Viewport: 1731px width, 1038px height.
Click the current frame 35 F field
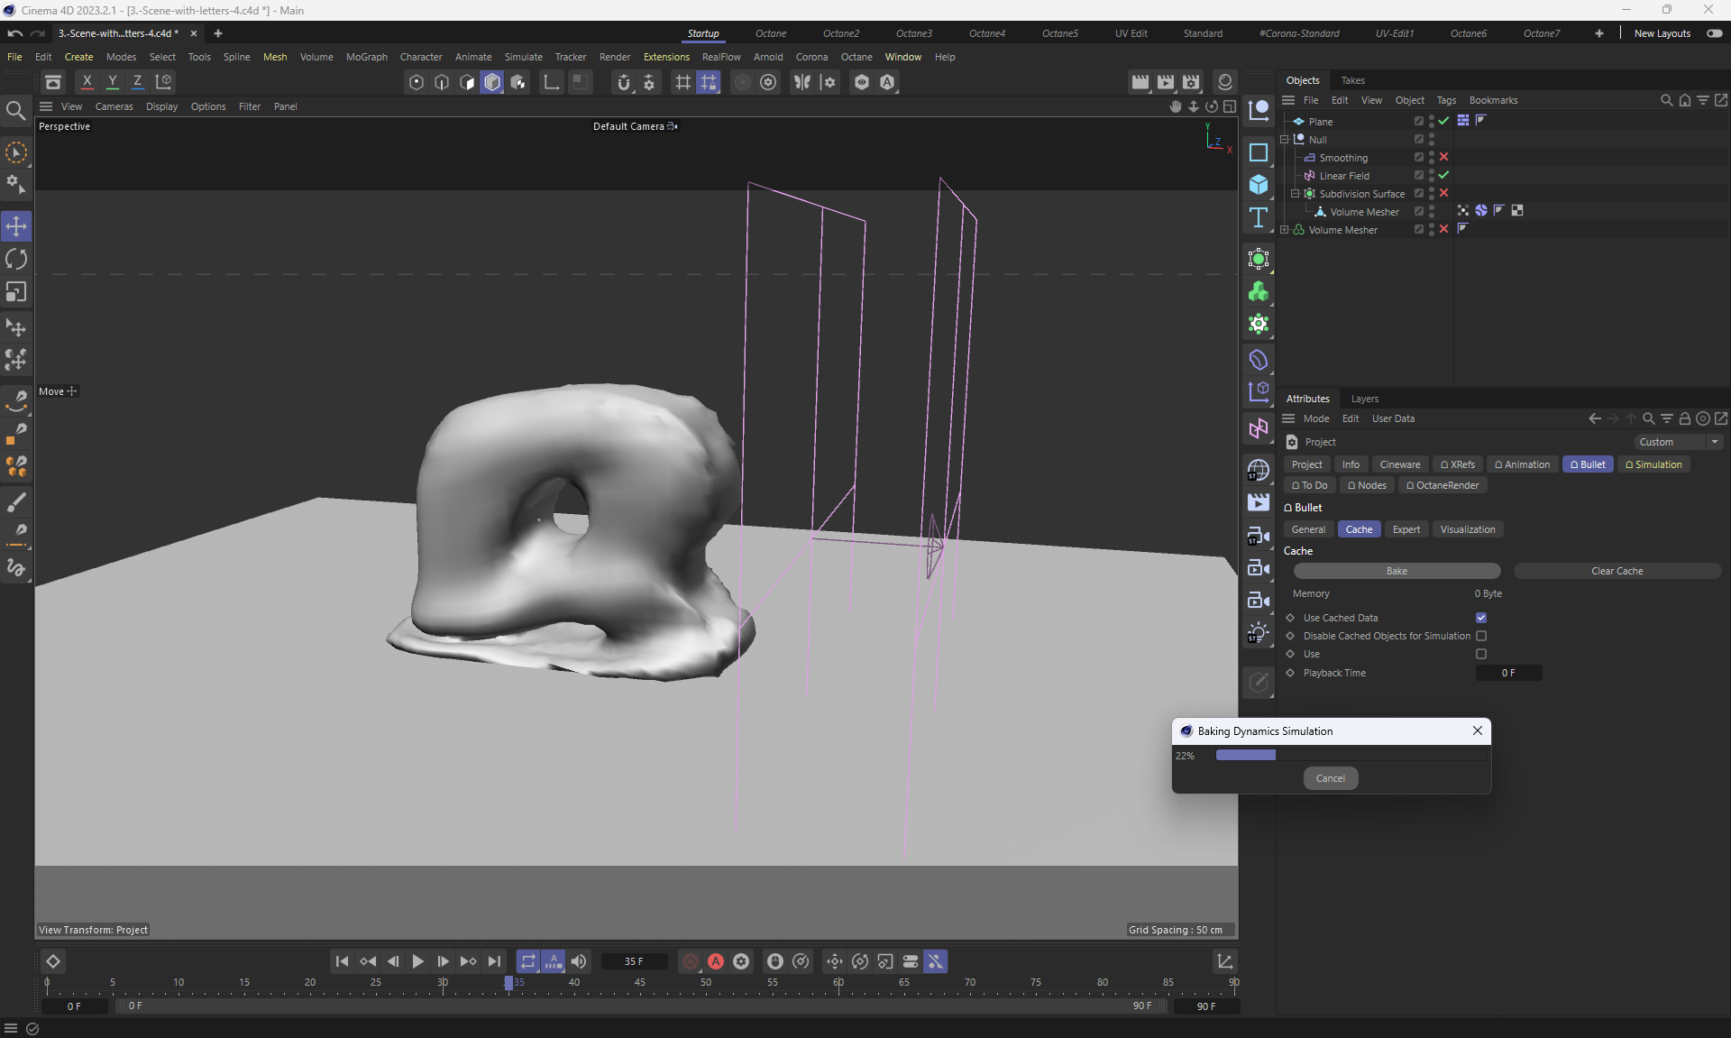point(634,961)
